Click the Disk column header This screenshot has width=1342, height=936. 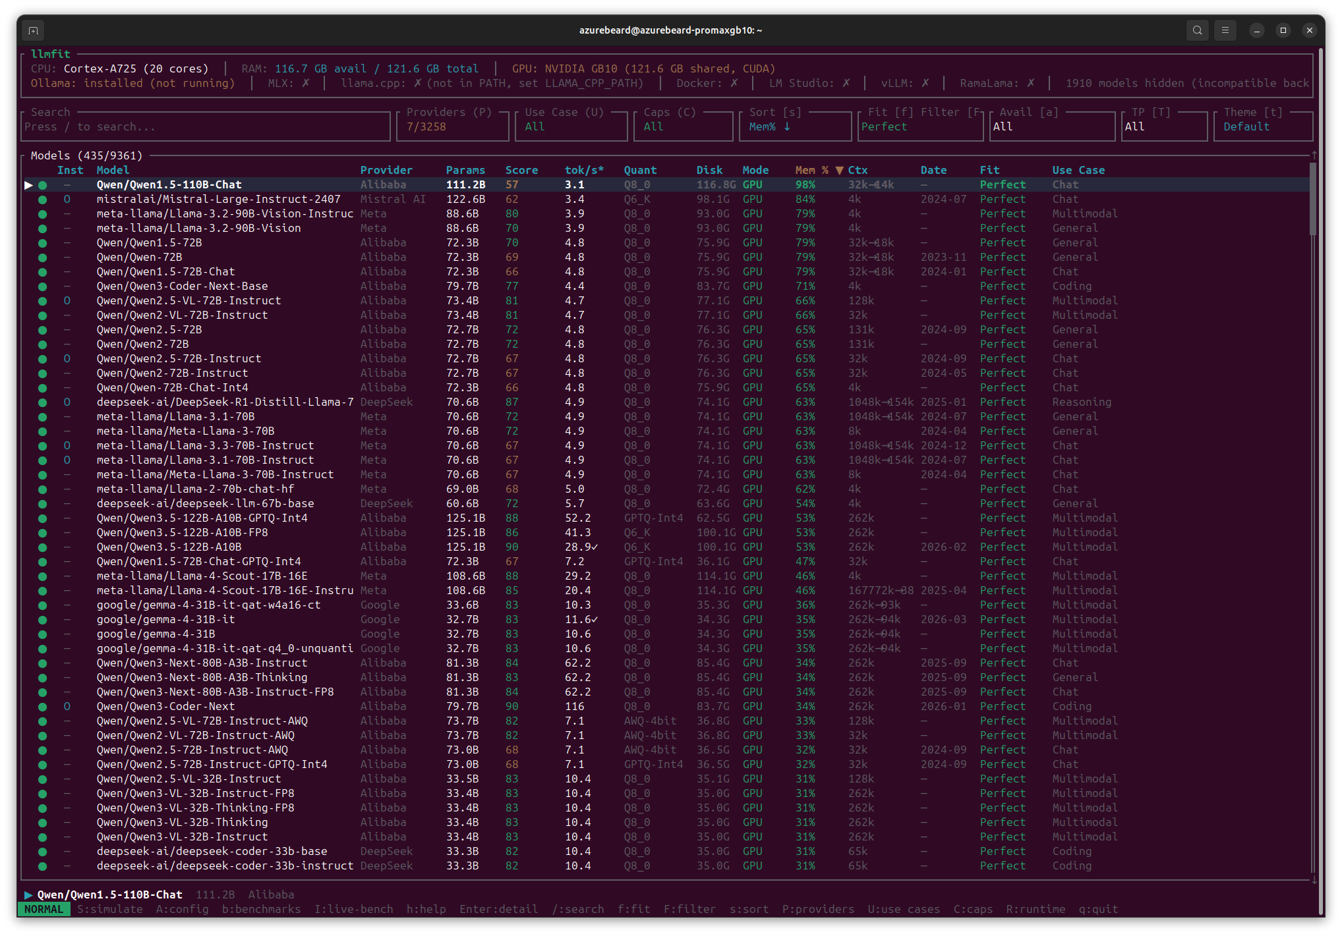coord(710,171)
